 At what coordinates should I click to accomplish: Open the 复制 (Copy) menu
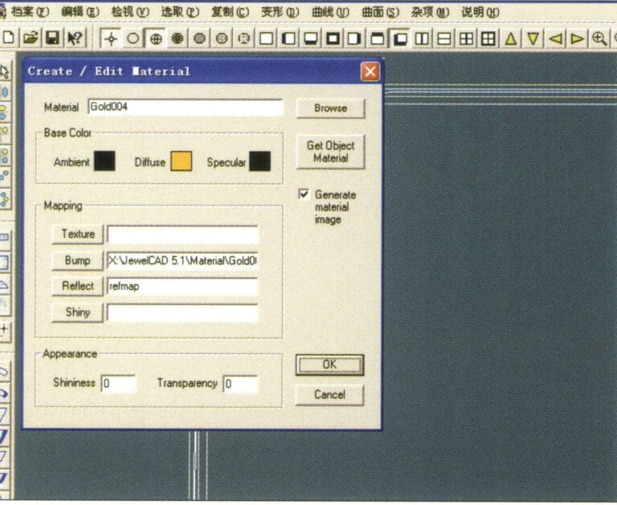pyautogui.click(x=231, y=12)
